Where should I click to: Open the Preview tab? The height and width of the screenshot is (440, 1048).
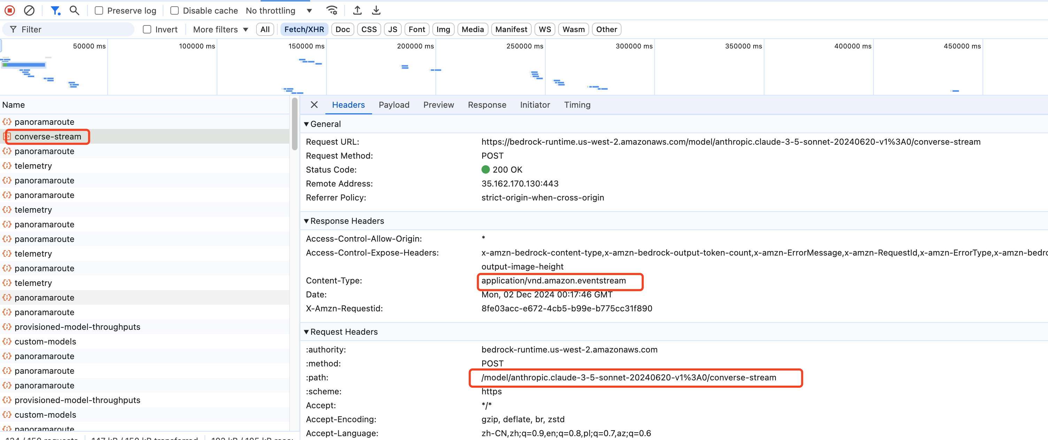pyautogui.click(x=439, y=105)
